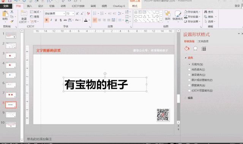
Task: Click the Format Painter brush icon
Action: 12,21
